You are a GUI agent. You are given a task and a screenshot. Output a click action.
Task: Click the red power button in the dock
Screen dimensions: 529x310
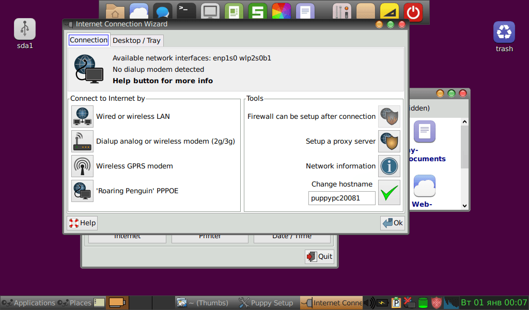click(413, 12)
